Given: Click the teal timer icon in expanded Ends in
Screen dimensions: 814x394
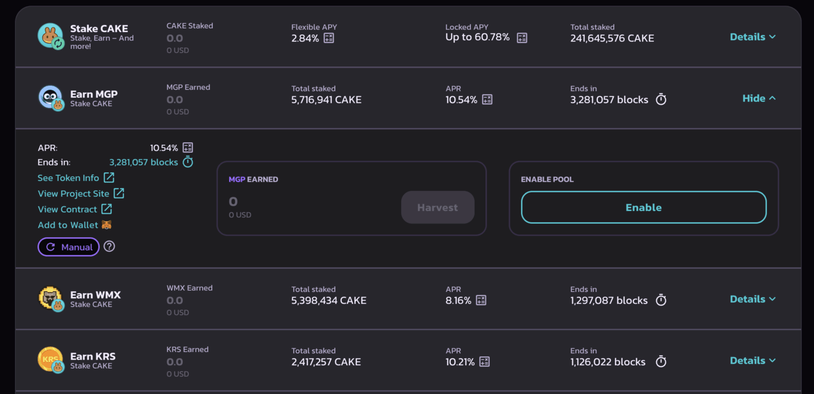Looking at the screenshot, I should click(188, 162).
